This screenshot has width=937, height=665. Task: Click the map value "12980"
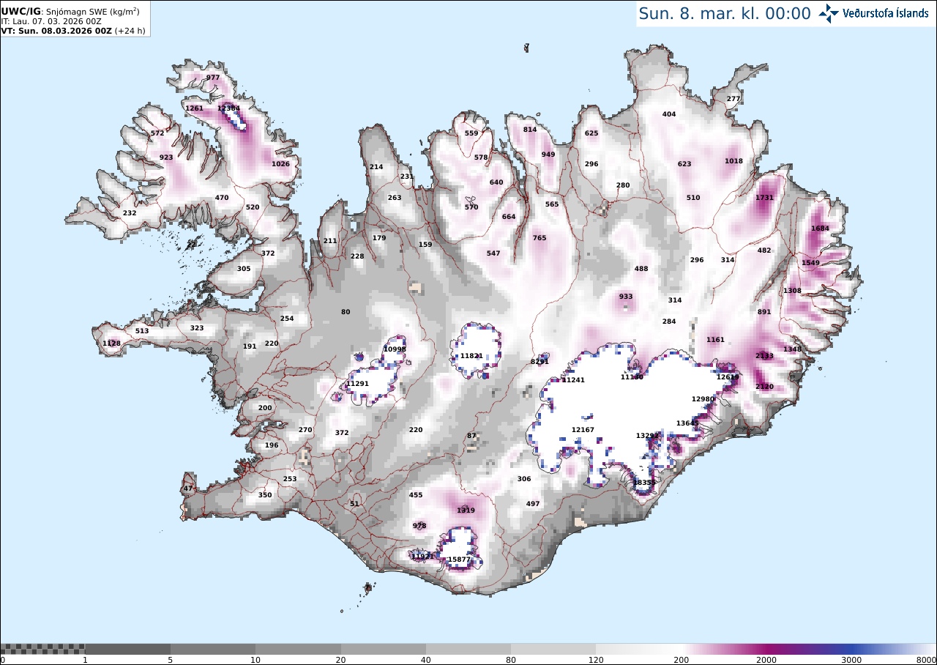coord(703,399)
